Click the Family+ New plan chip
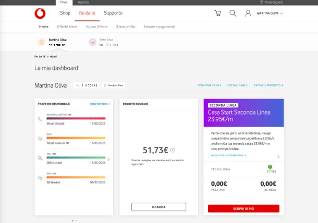This screenshot has width=318, height=223. click(113, 85)
